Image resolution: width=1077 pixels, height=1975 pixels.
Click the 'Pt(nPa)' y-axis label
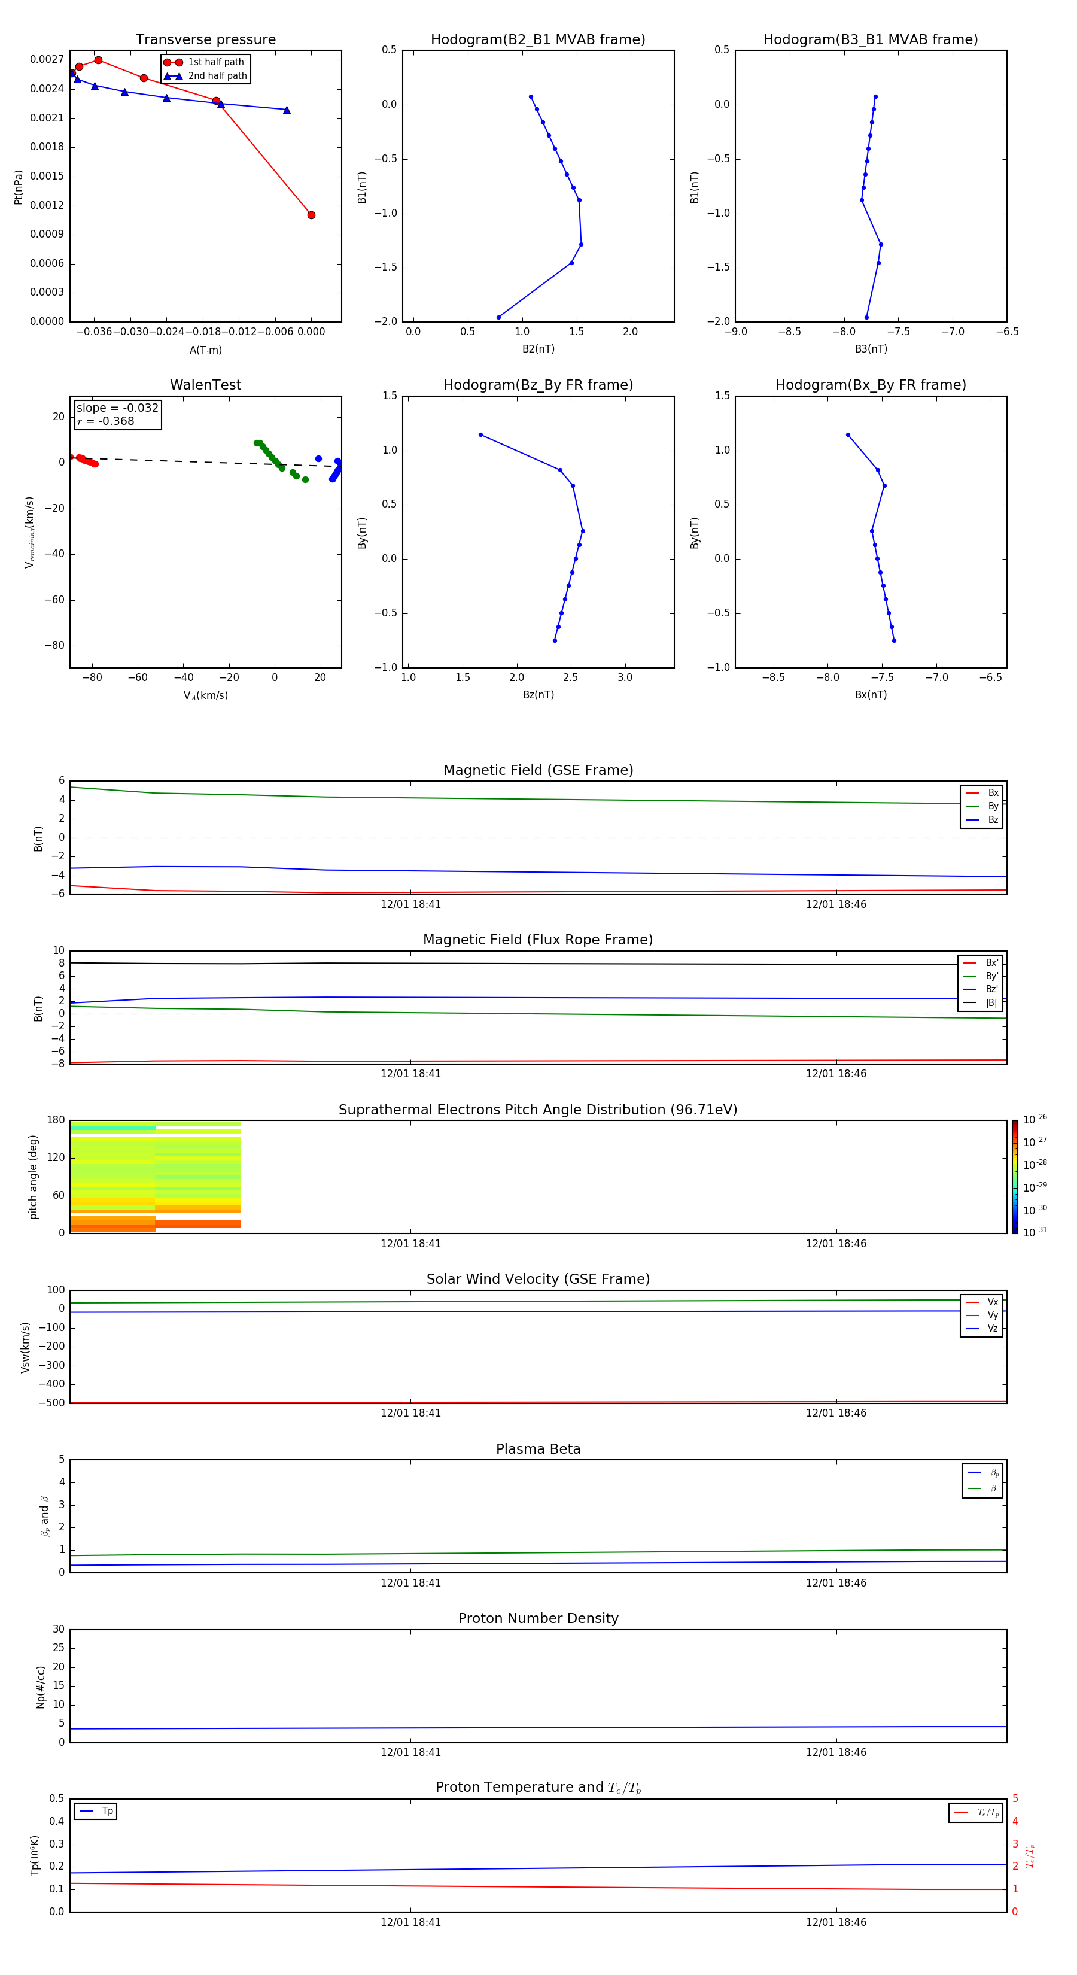19,187
